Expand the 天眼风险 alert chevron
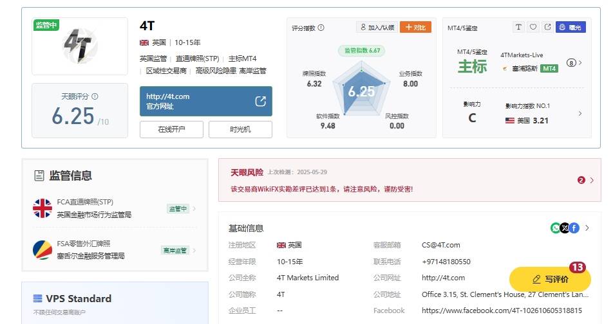 coord(592,180)
